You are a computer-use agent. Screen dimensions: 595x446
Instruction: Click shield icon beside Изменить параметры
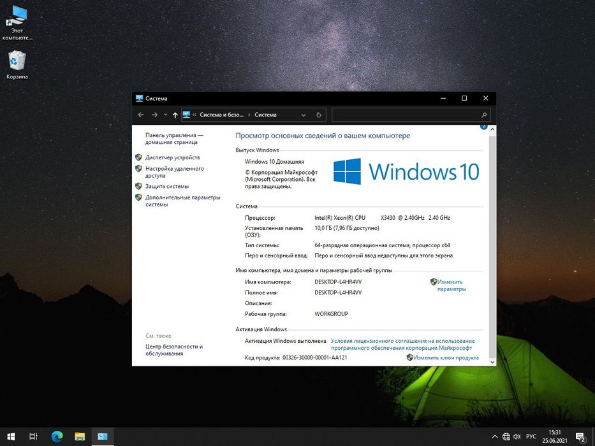pos(434,282)
